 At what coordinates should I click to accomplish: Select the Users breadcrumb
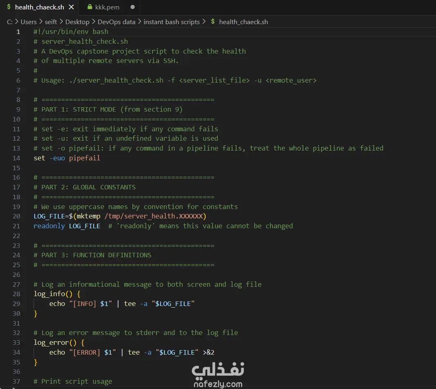coord(28,22)
